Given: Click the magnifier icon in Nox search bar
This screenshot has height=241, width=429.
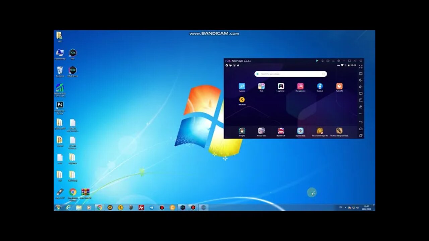Looking at the screenshot, I should (x=323, y=74).
